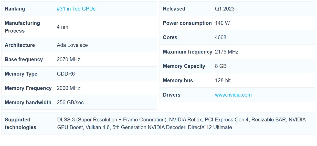Click the 2070 MHz base frequency value
The width and height of the screenshot is (317, 146).
[x=68, y=59]
